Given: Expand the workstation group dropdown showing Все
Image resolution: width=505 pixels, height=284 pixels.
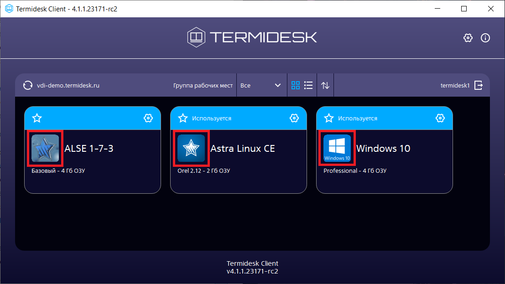Looking at the screenshot, I should coord(261,85).
